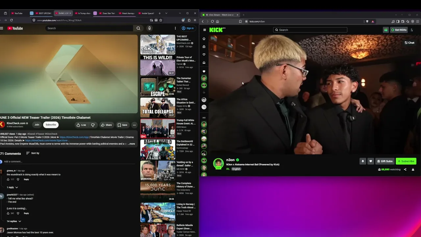Follow n3on with the heart button

371,161
